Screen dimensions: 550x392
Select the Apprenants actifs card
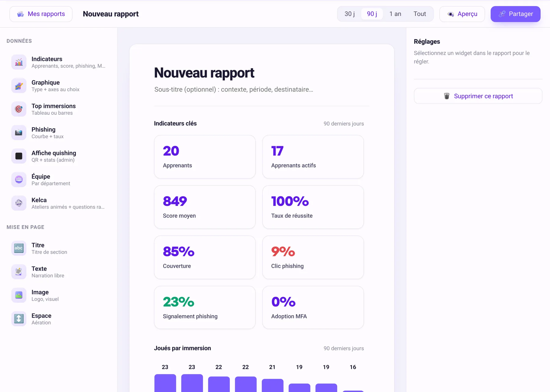(x=313, y=157)
